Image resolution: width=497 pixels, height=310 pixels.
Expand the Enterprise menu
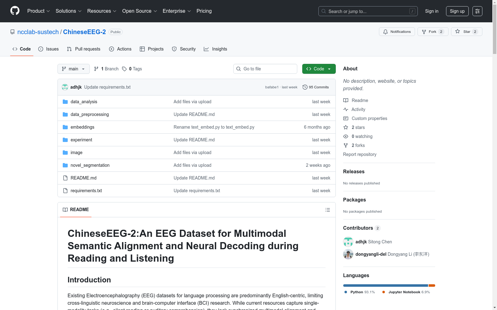177,11
